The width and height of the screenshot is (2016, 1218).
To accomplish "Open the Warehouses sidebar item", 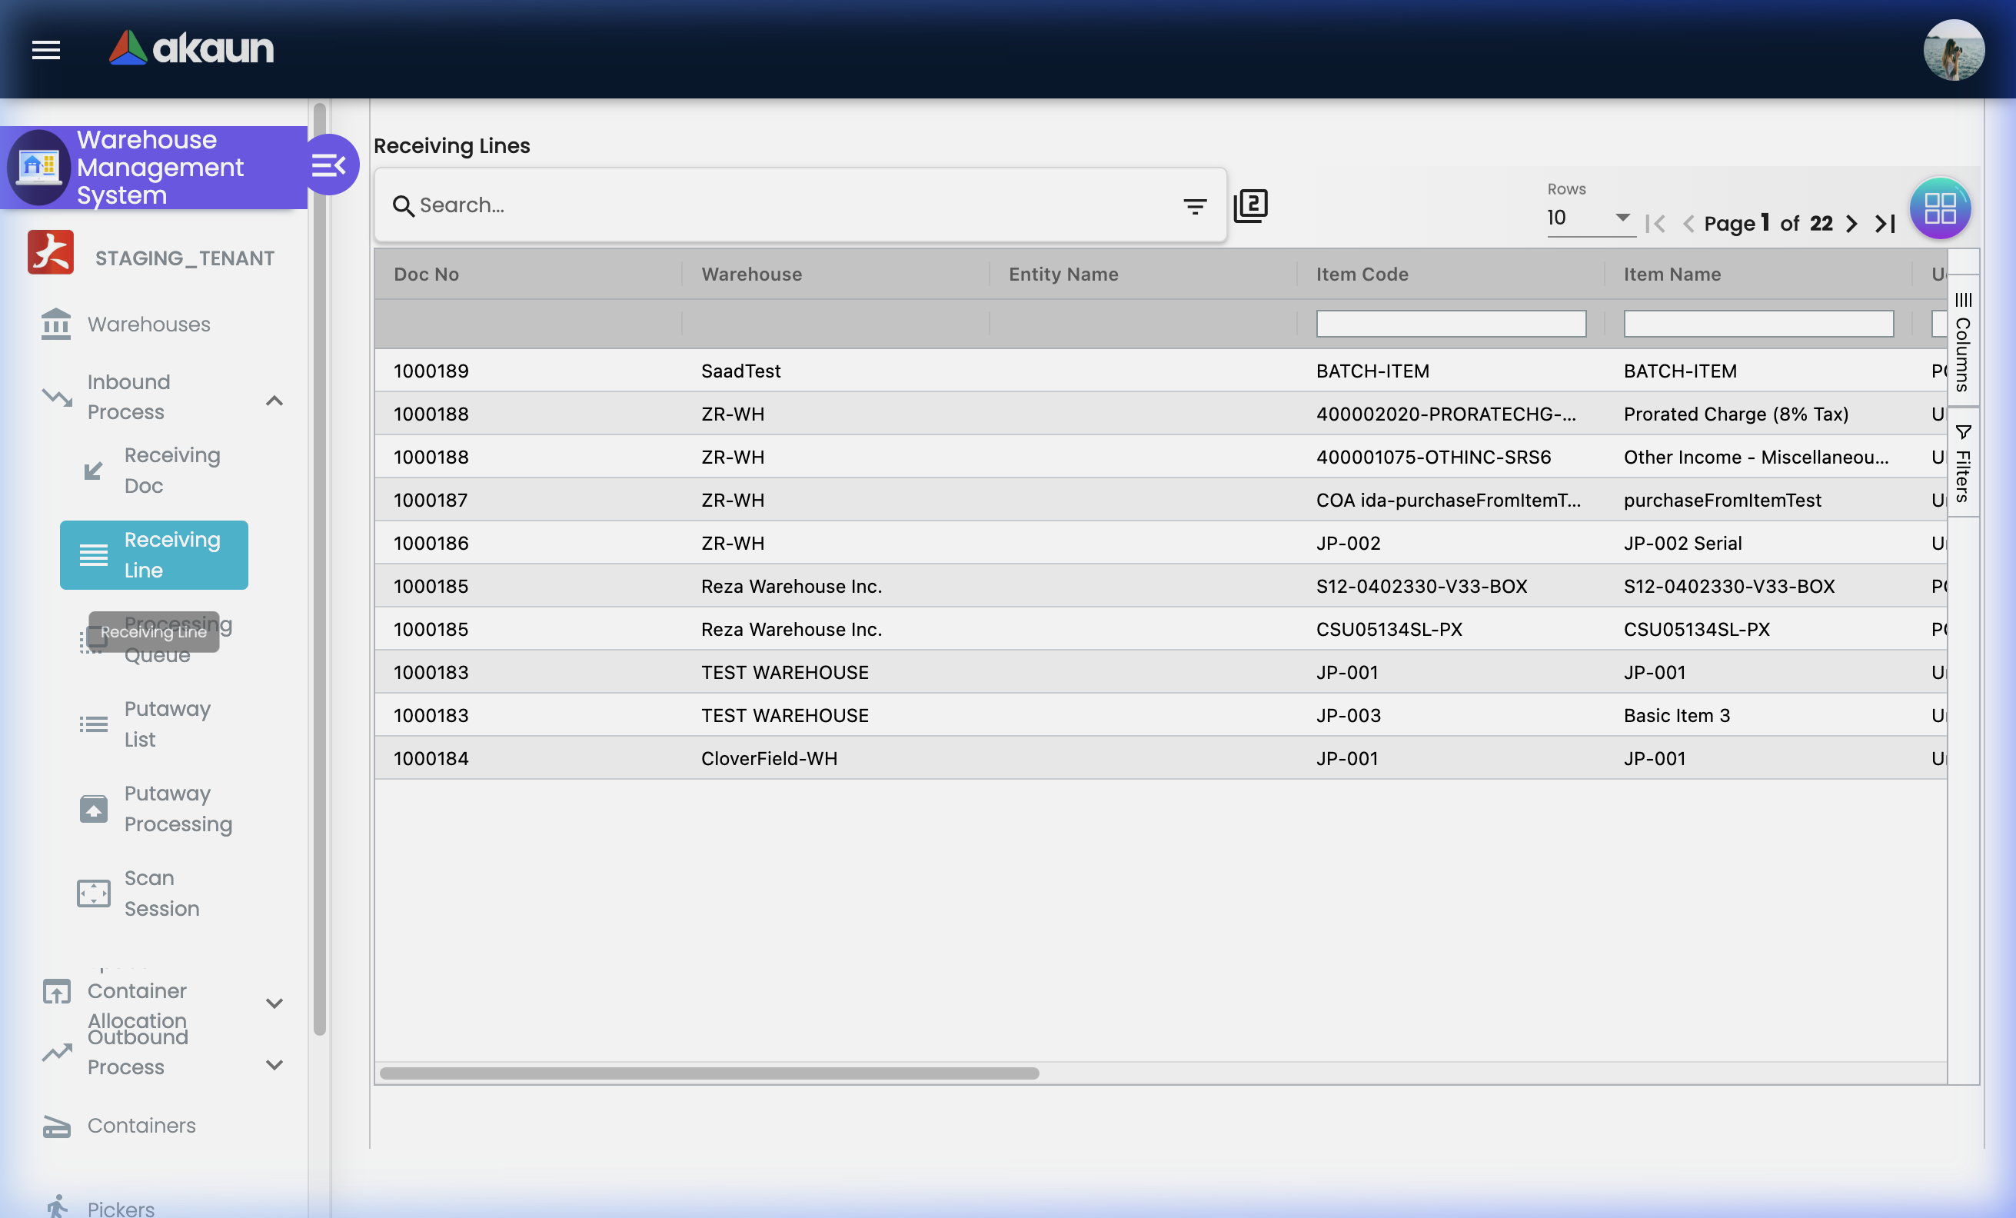I will tap(148, 324).
